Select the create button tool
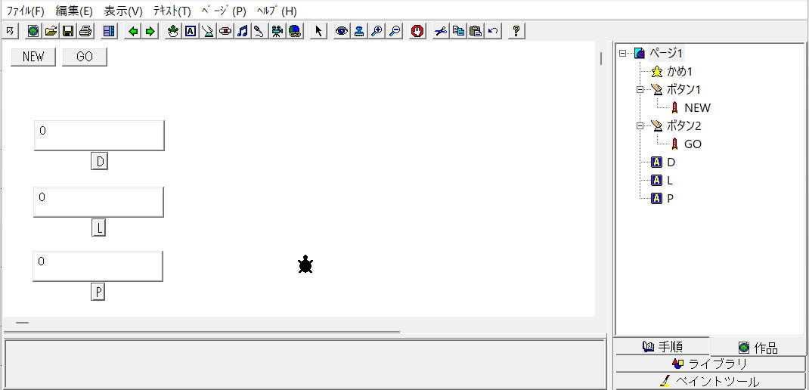809x390 pixels. coord(208,32)
